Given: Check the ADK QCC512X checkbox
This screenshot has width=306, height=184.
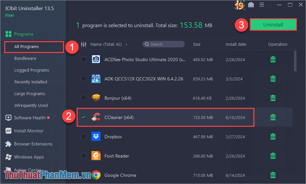Looking at the screenshot, I should pyautogui.click(x=84, y=78).
